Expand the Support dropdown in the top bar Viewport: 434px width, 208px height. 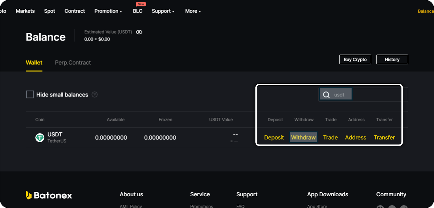pos(163,11)
